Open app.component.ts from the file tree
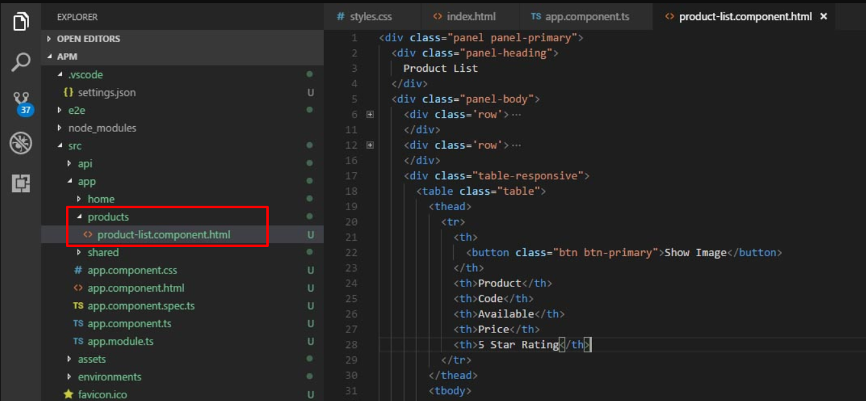 (x=129, y=323)
